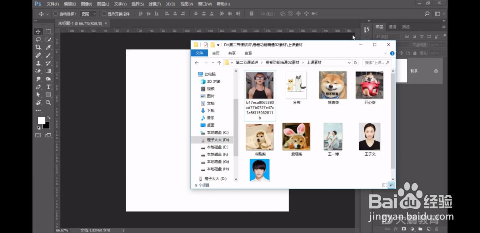
Task: Go up one folder level in Explorer
Action: pos(219,63)
